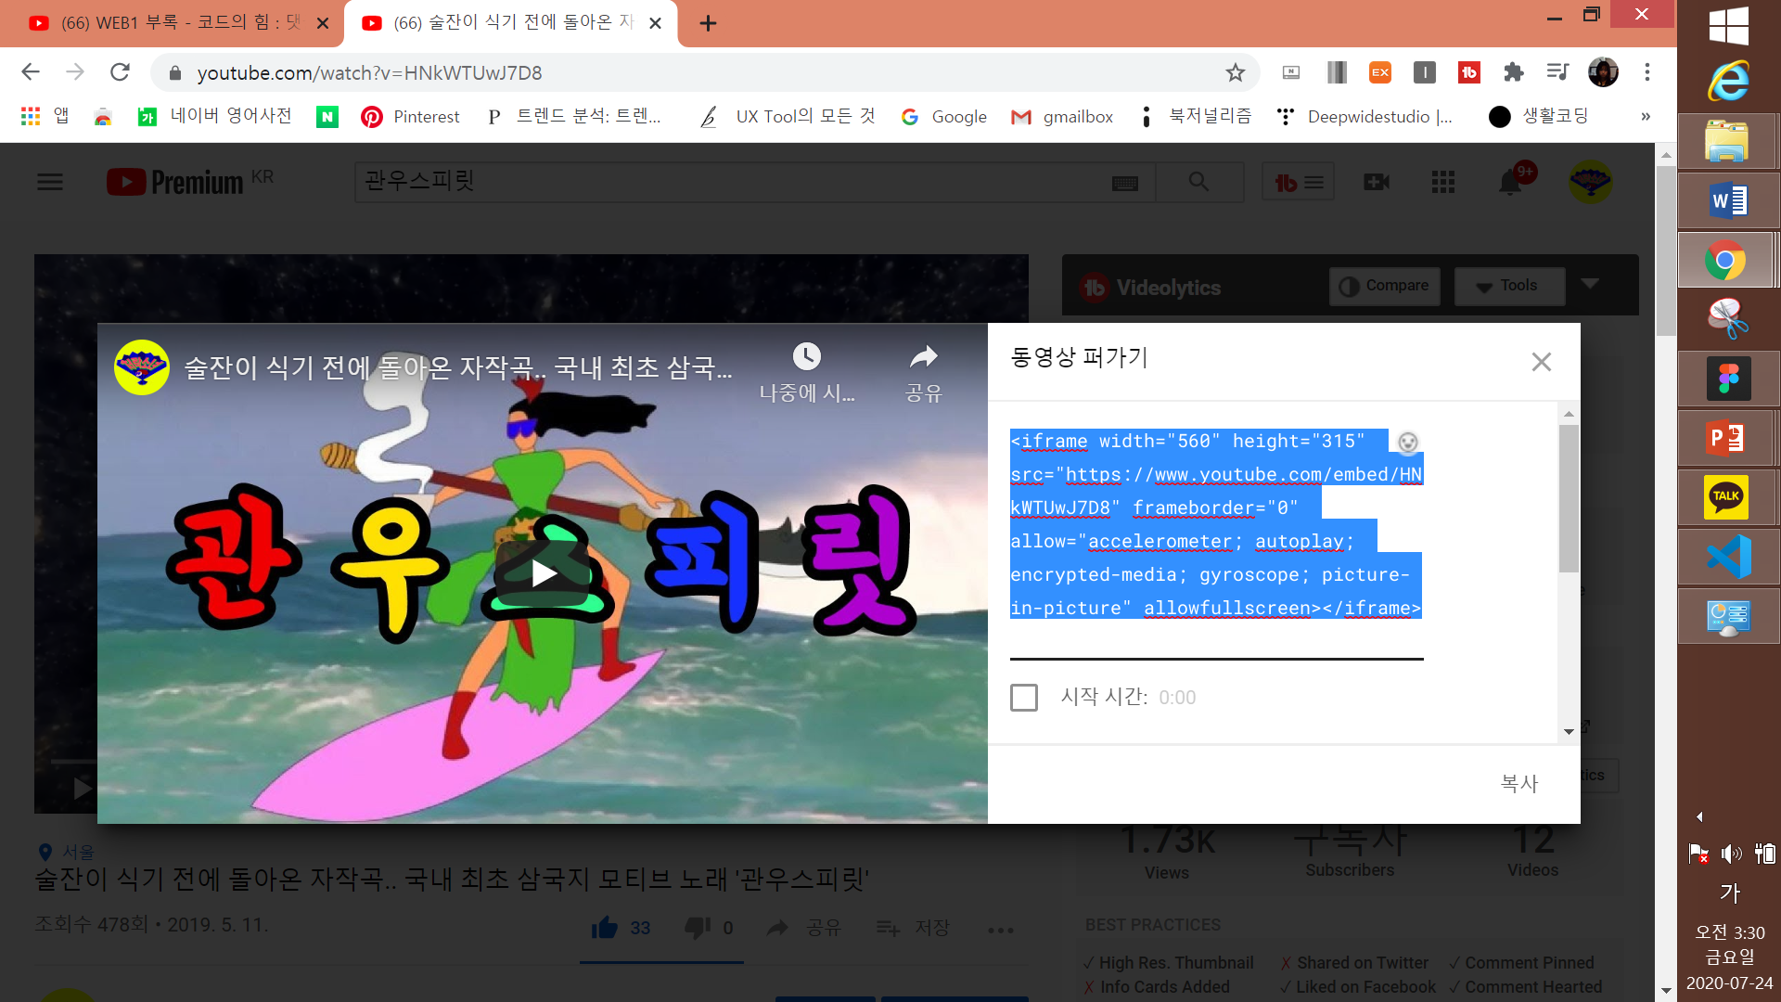Switch to the WEB1 부록 tab
Screen dimensions: 1781x1002
pos(172,23)
